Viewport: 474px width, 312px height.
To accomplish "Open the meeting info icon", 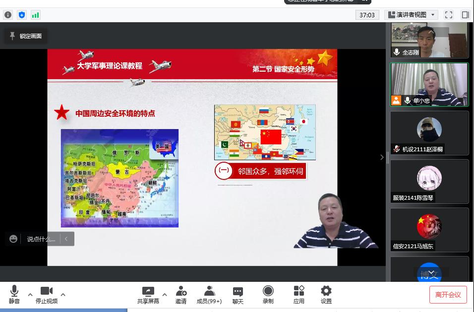I will [x=8, y=15].
